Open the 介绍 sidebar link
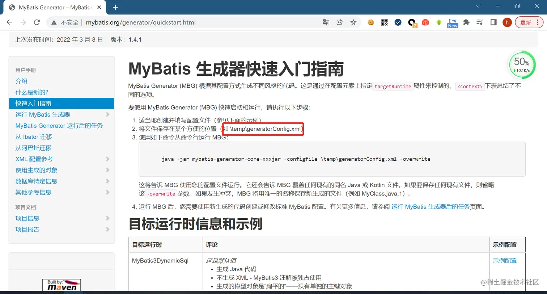The width and height of the screenshot is (547, 294). pyautogui.click(x=21, y=81)
